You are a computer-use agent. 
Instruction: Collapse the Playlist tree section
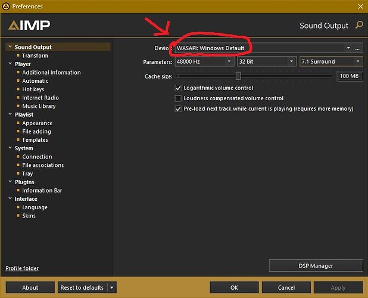point(10,114)
